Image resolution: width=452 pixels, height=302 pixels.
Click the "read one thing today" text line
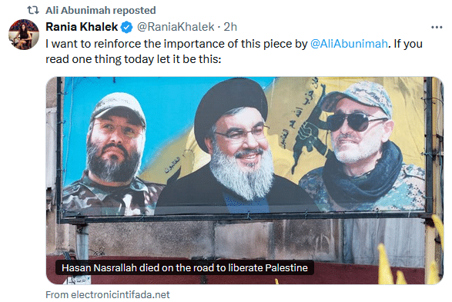(133, 59)
